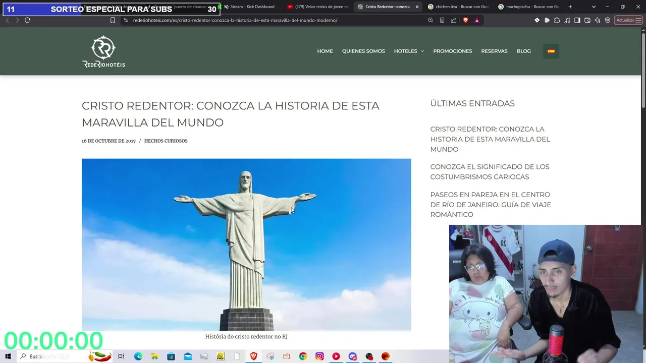Open the Brave browser taskbar icon
Viewport: 646px width, 363px height.
(x=253, y=356)
